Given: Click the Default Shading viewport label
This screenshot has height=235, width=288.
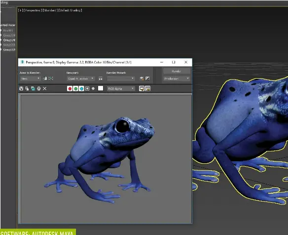Looking at the screenshot, I should click(70, 10).
